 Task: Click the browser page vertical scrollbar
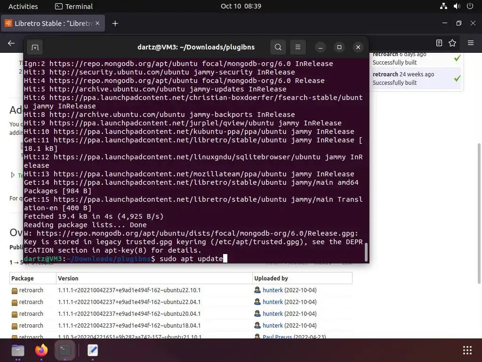[x=479, y=214]
